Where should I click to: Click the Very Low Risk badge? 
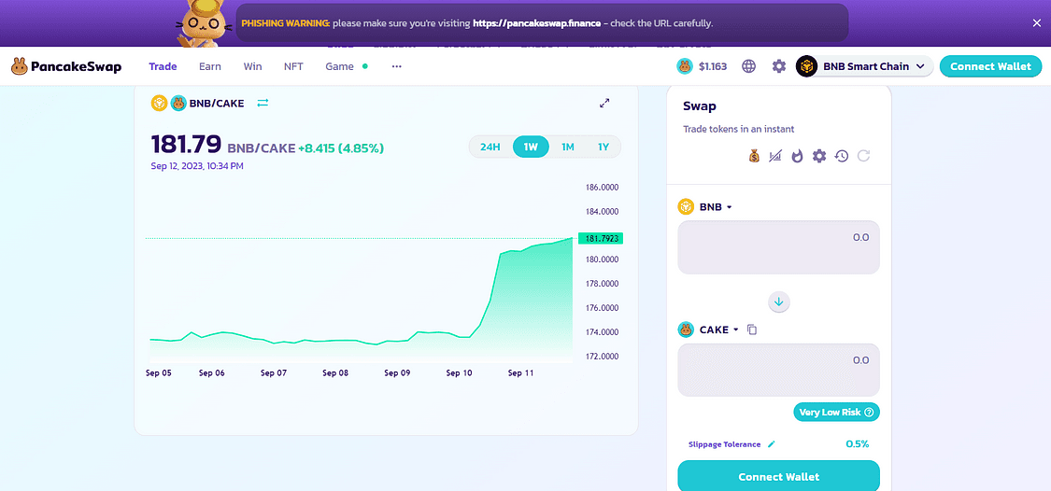[836, 412]
